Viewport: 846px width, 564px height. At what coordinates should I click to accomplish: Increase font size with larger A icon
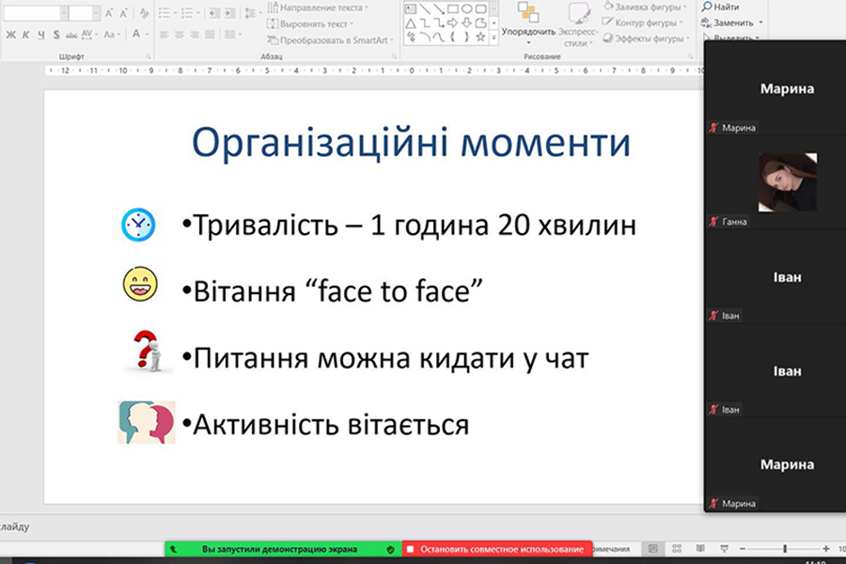[x=110, y=13]
